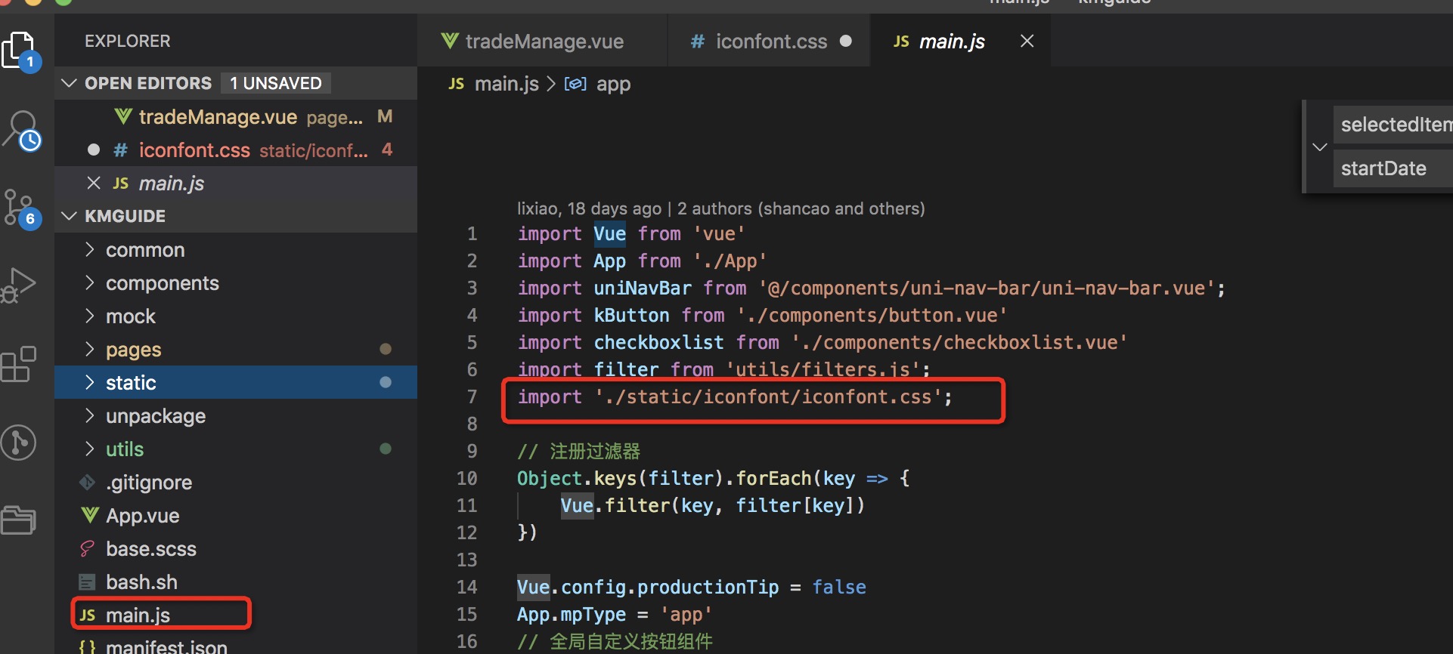The height and width of the screenshot is (654, 1453).
Task: Open Source Control view with 6 changes
Action: click(21, 209)
